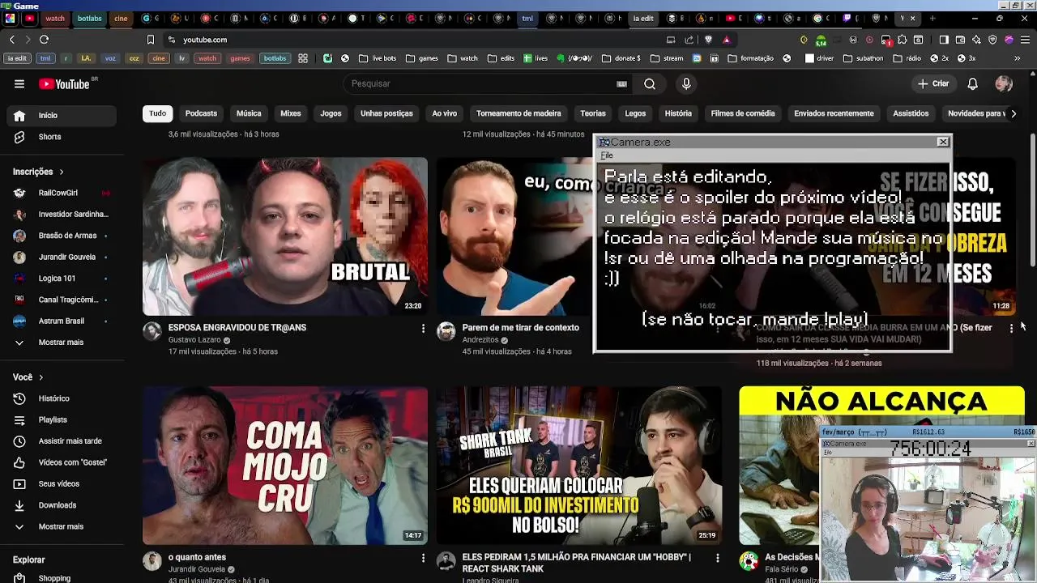
Task: Open a new browser tab
Action: 932,18
